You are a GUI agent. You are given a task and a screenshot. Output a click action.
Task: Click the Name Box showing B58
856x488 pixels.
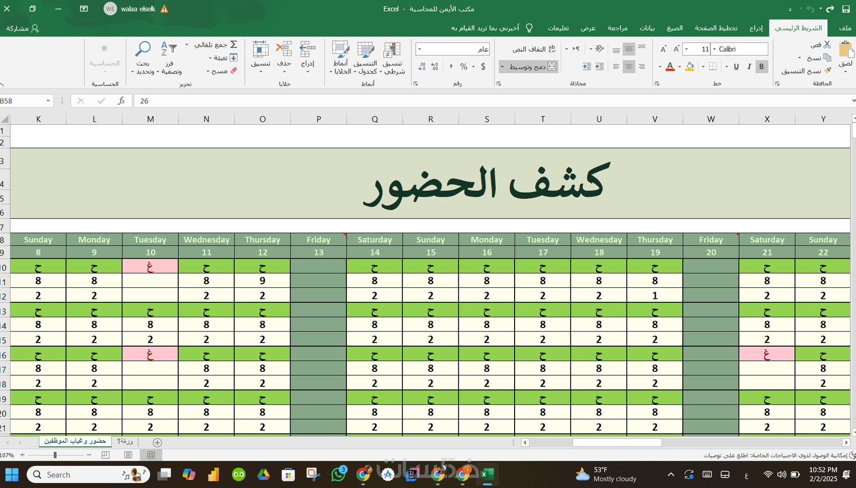tap(26, 101)
